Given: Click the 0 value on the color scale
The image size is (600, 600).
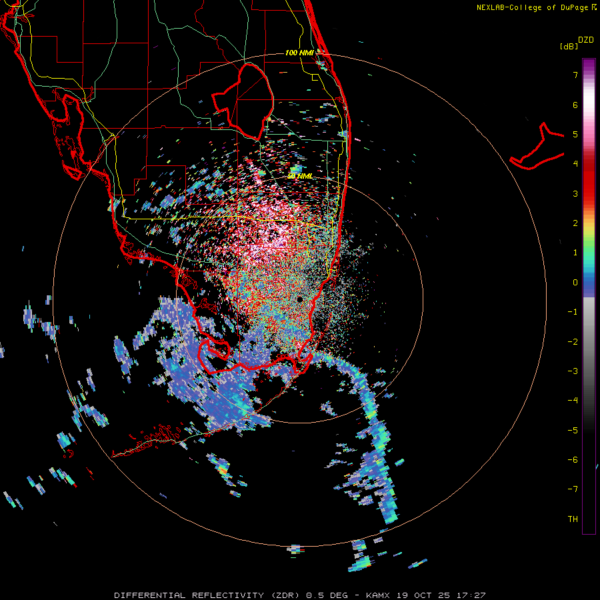Looking at the screenshot, I should tap(575, 283).
